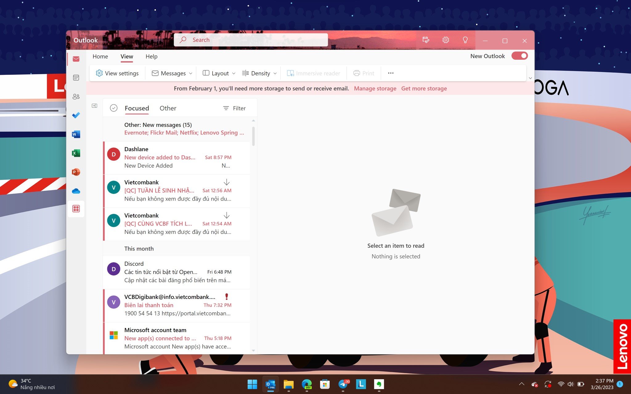
Task: Open the Microsoft account team email
Action: [x=177, y=338]
